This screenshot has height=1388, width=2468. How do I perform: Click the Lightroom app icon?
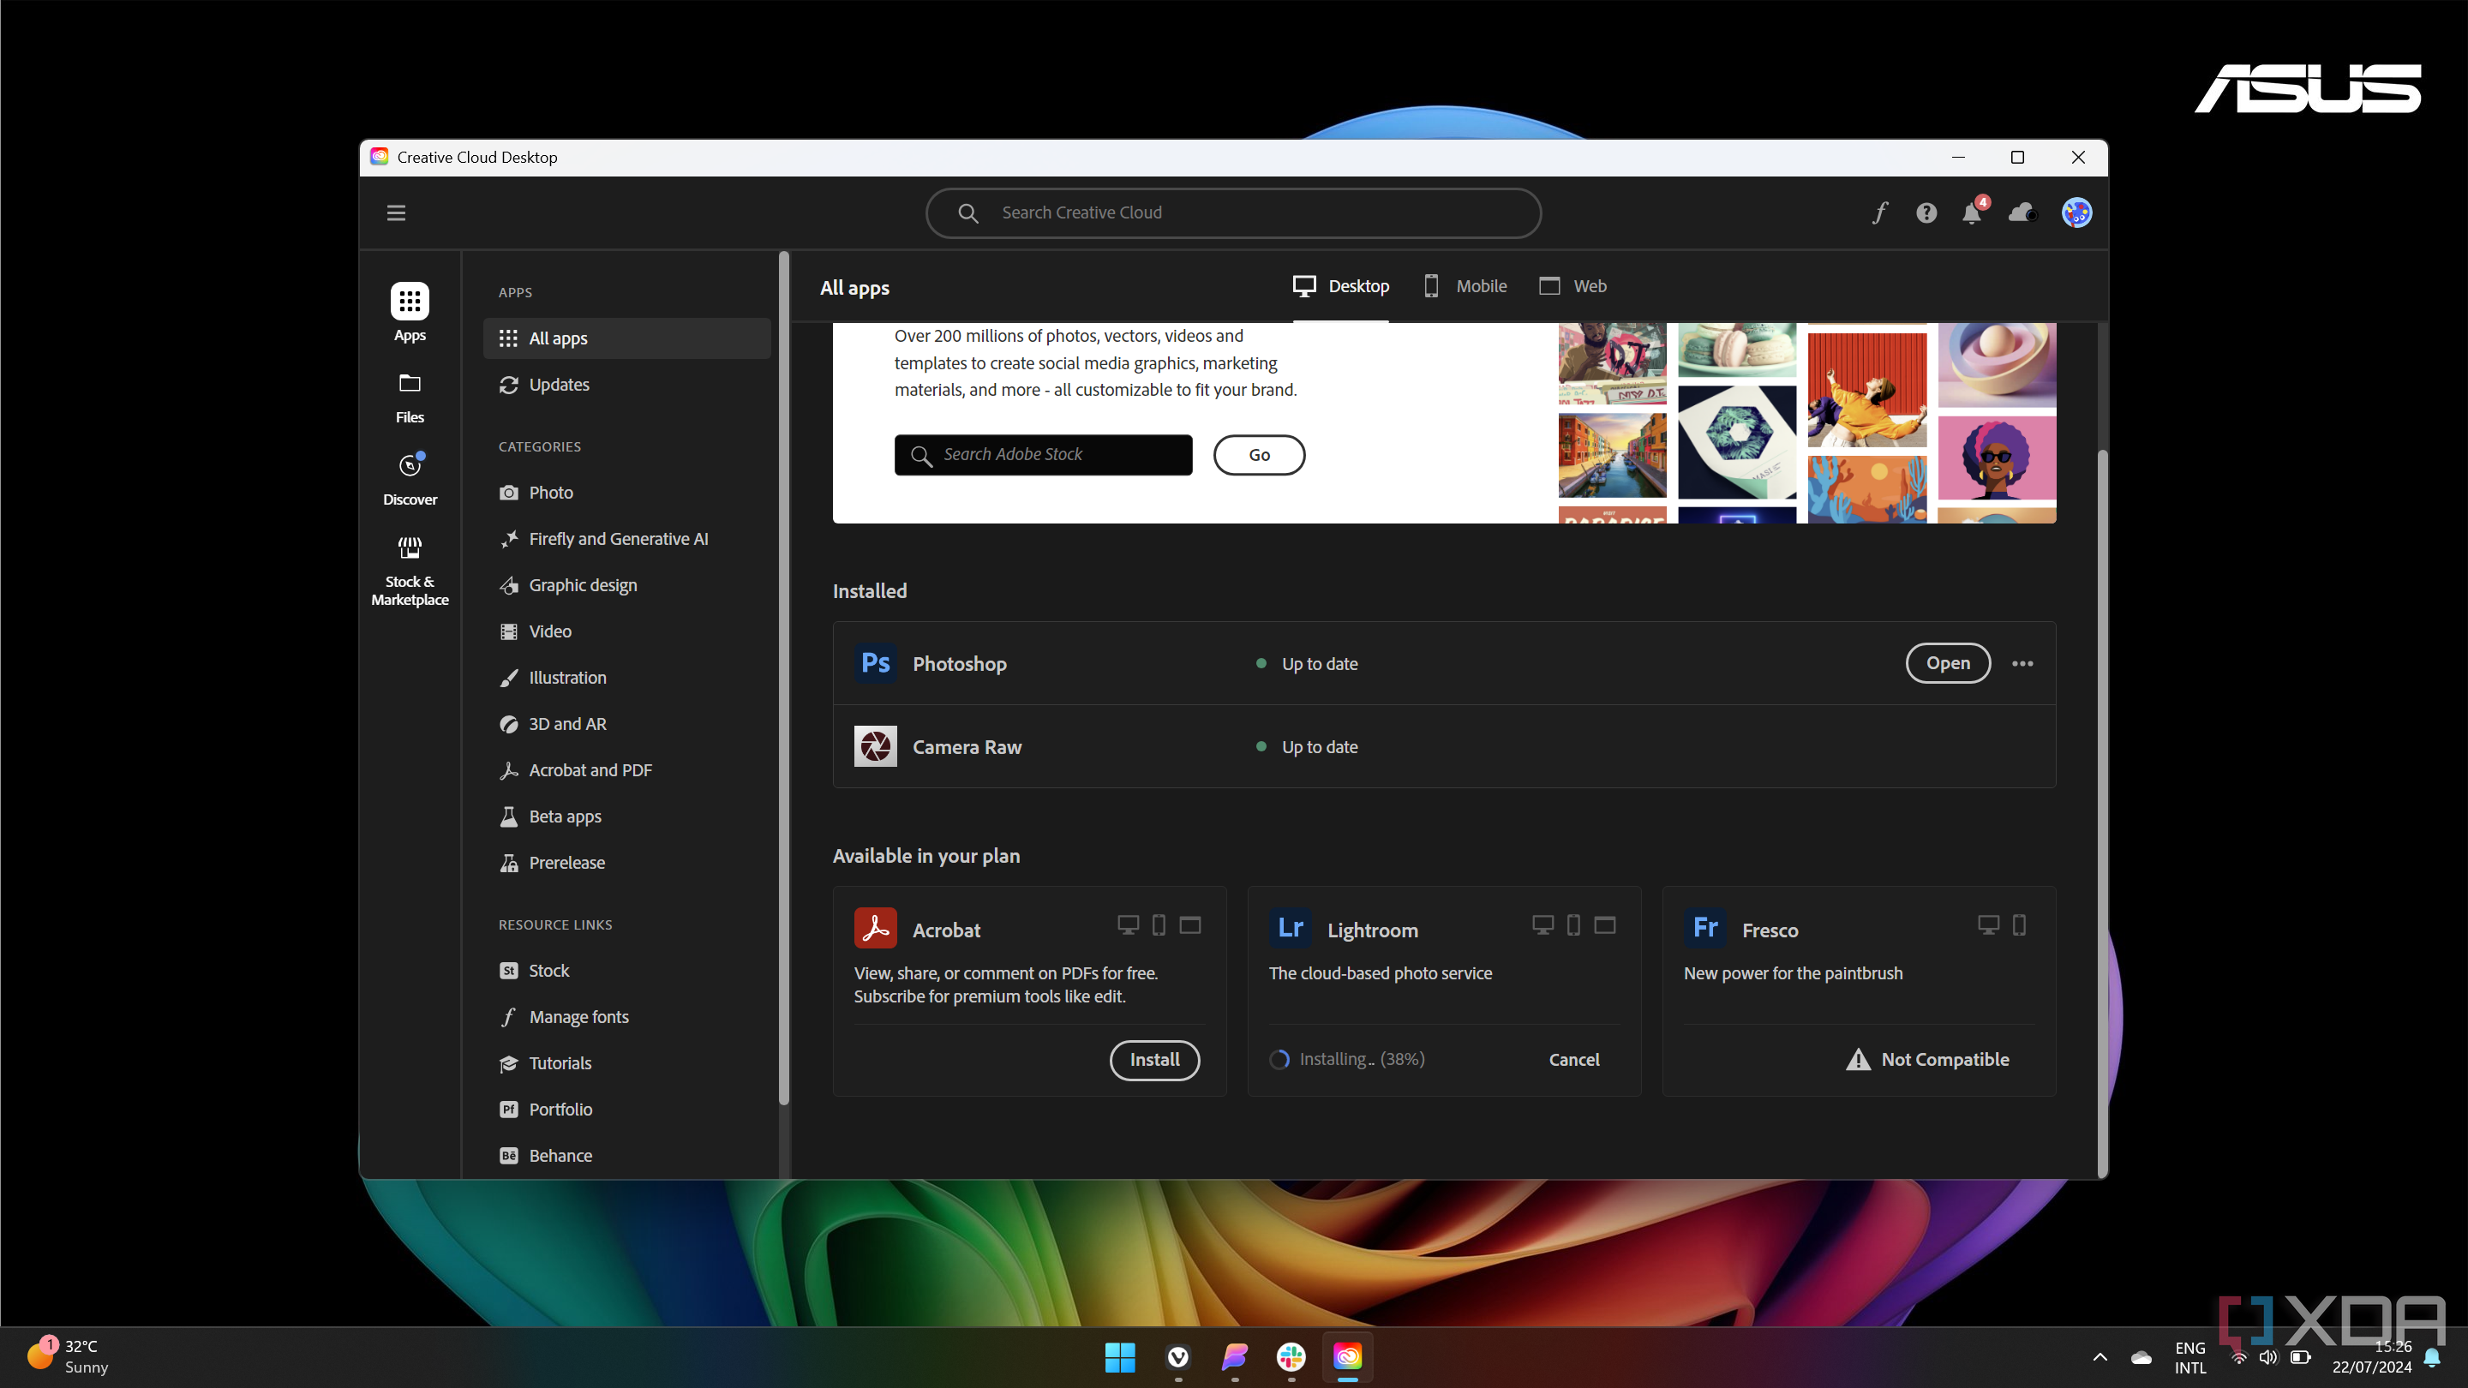(x=1290, y=927)
